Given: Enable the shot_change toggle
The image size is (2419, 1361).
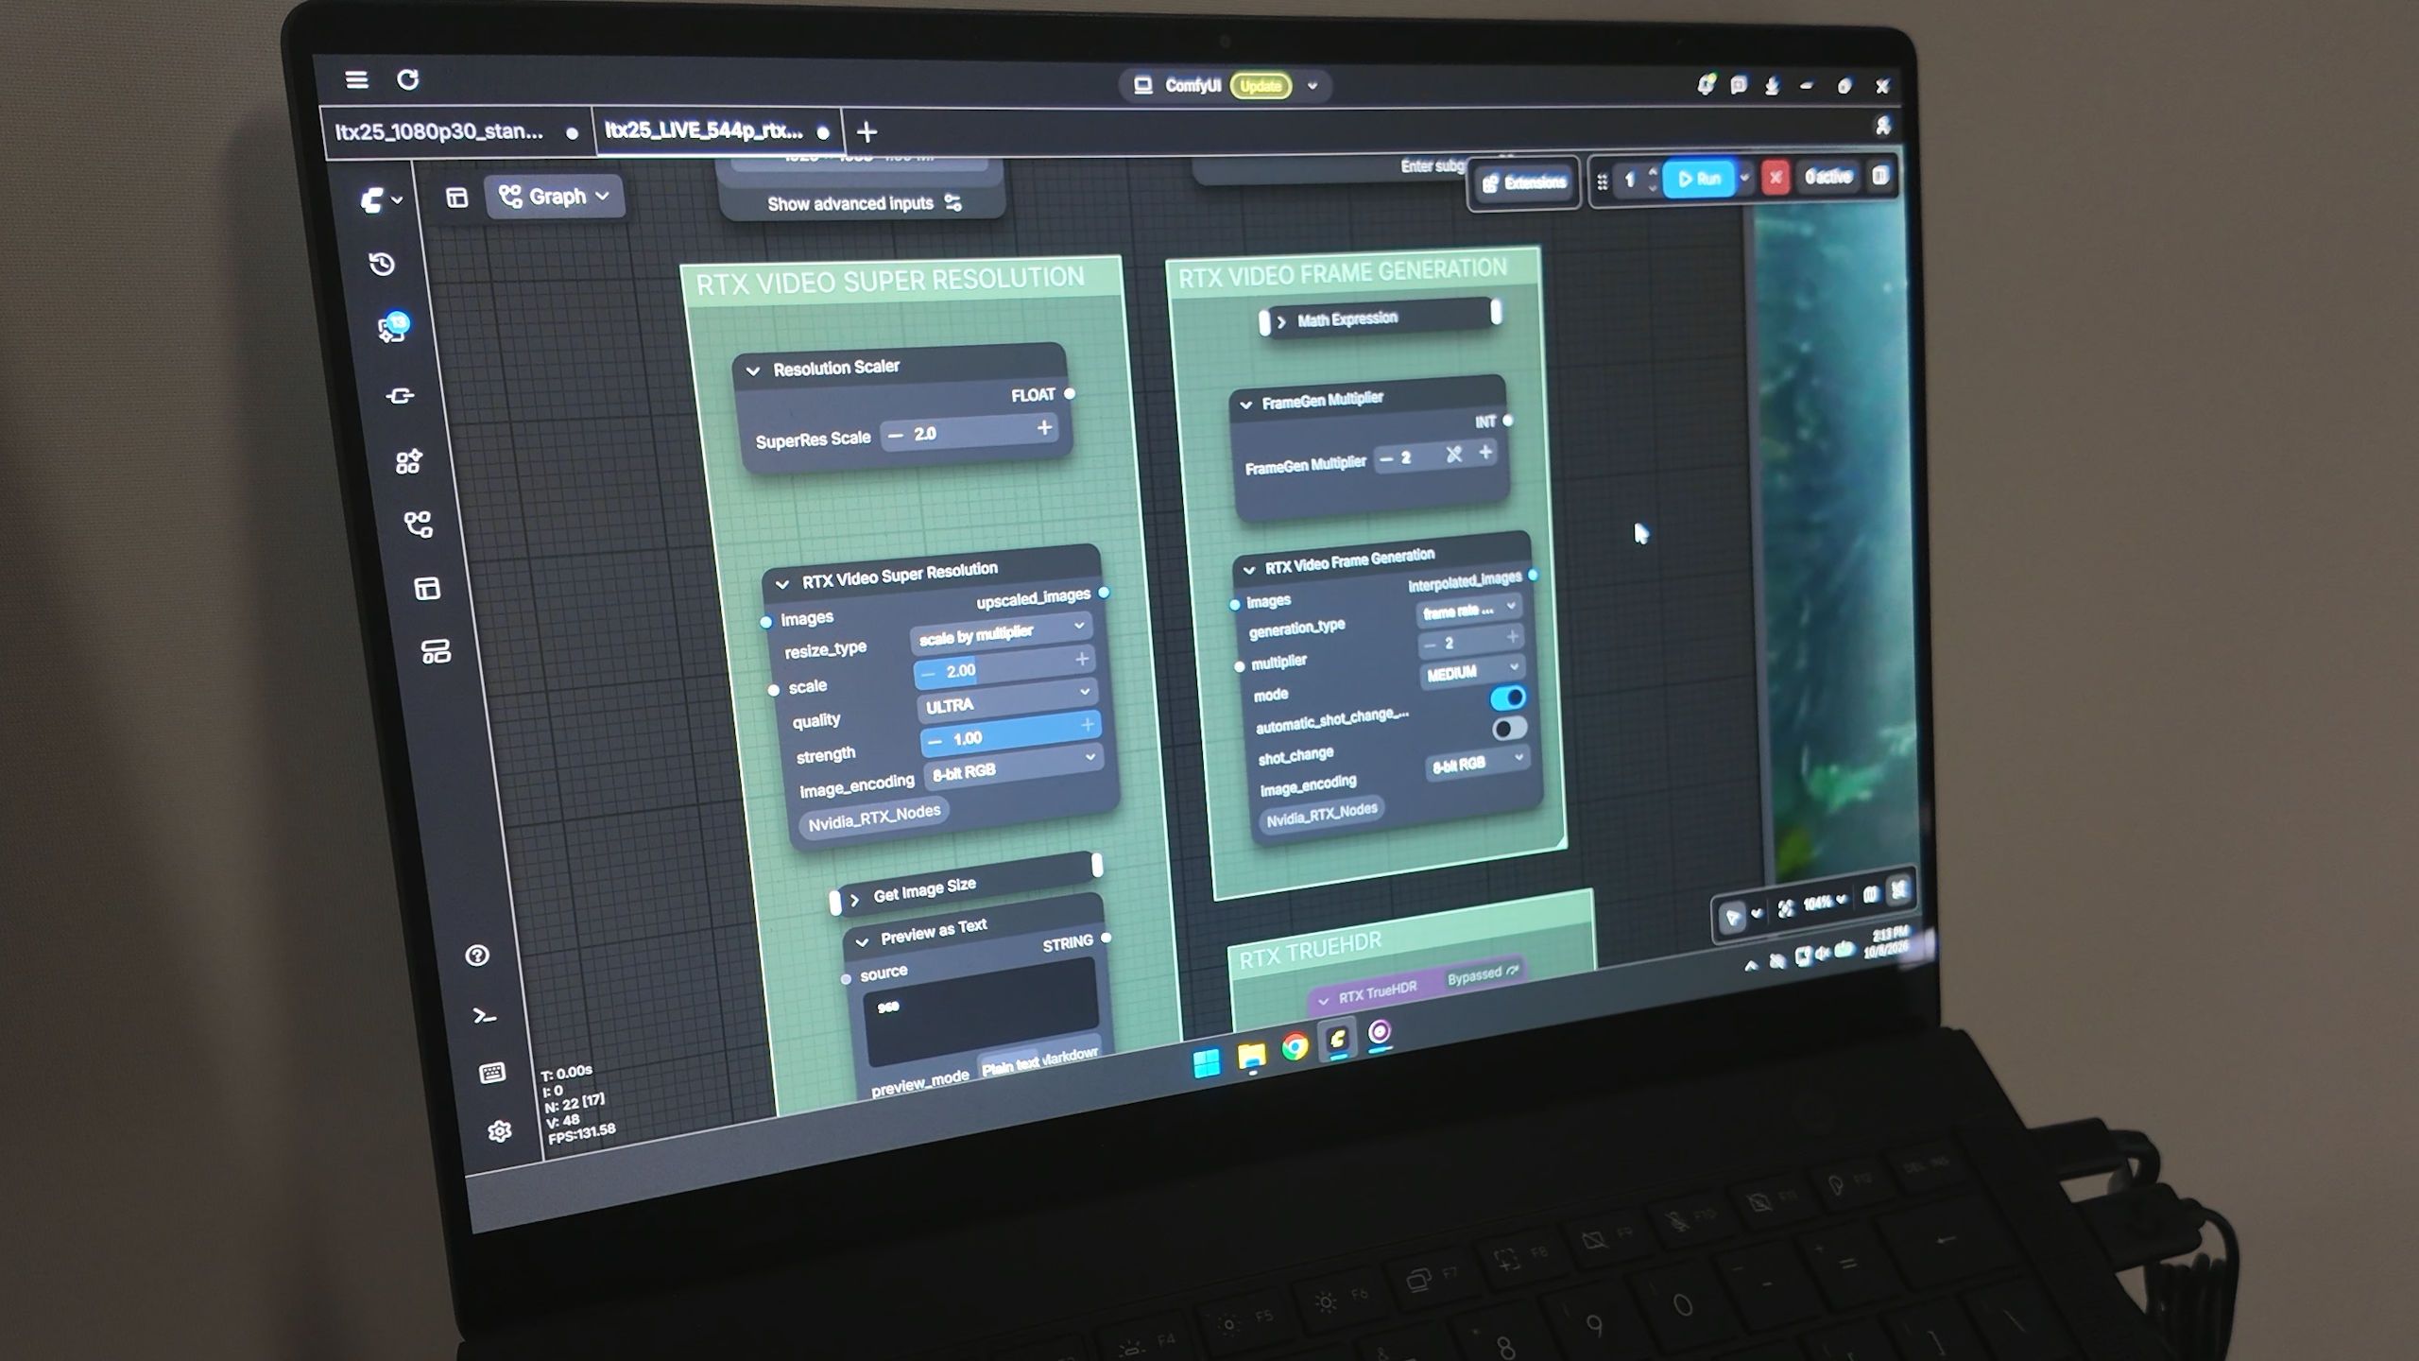Looking at the screenshot, I should pyautogui.click(x=1509, y=729).
